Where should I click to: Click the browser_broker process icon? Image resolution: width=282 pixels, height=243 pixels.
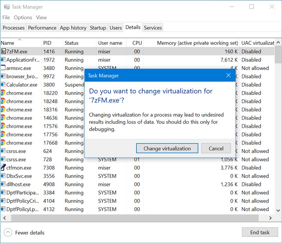3,76
